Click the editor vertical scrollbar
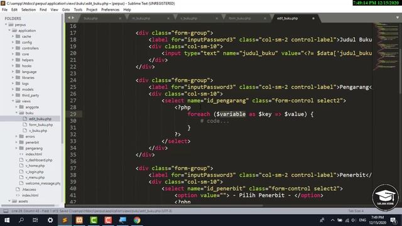The width and height of the screenshot is (402, 226). pos(400,71)
